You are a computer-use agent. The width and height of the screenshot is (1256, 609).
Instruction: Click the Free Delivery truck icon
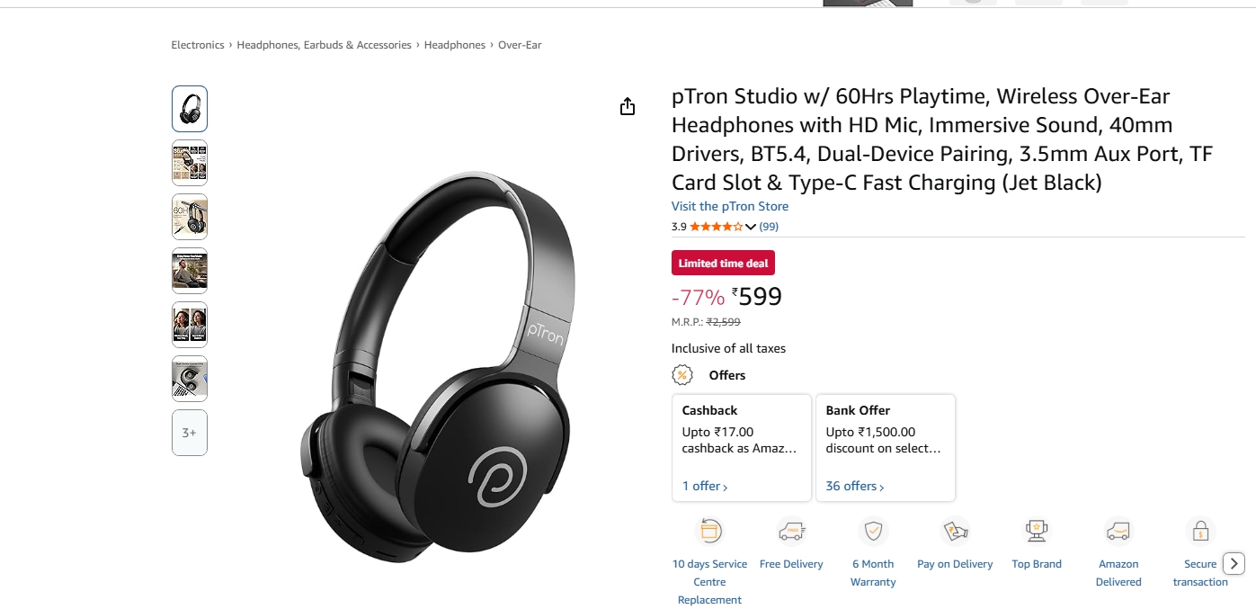pyautogui.click(x=791, y=531)
